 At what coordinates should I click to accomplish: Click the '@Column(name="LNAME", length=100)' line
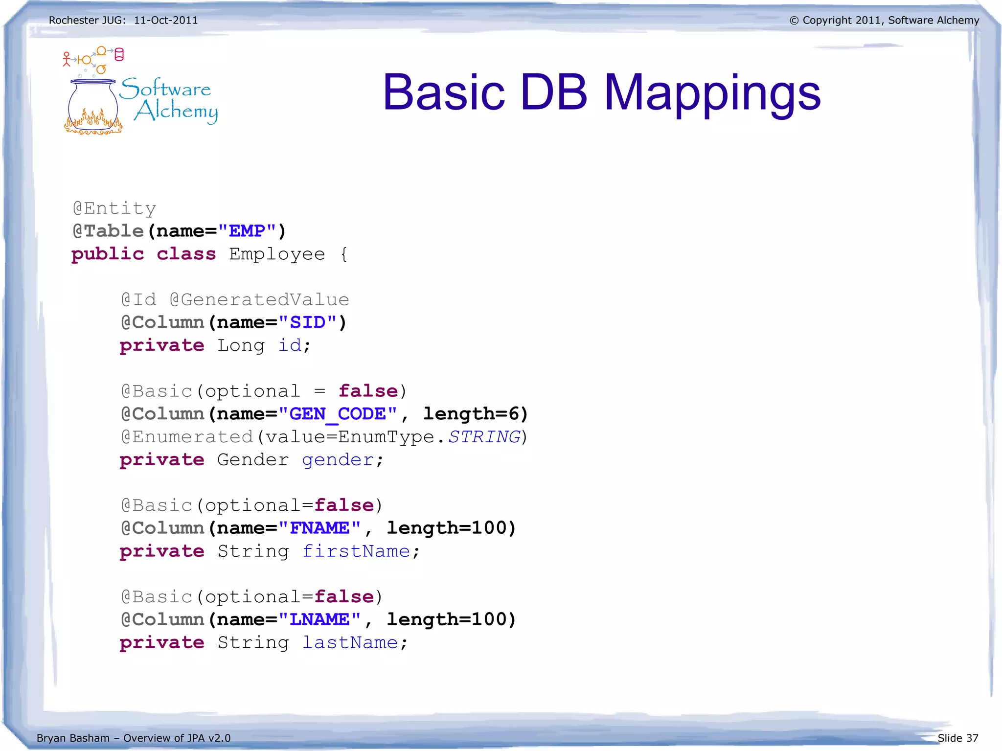(x=319, y=620)
